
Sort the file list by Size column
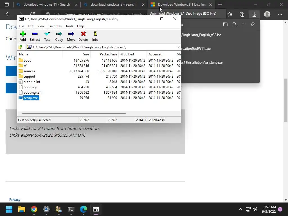[x=76, y=54]
